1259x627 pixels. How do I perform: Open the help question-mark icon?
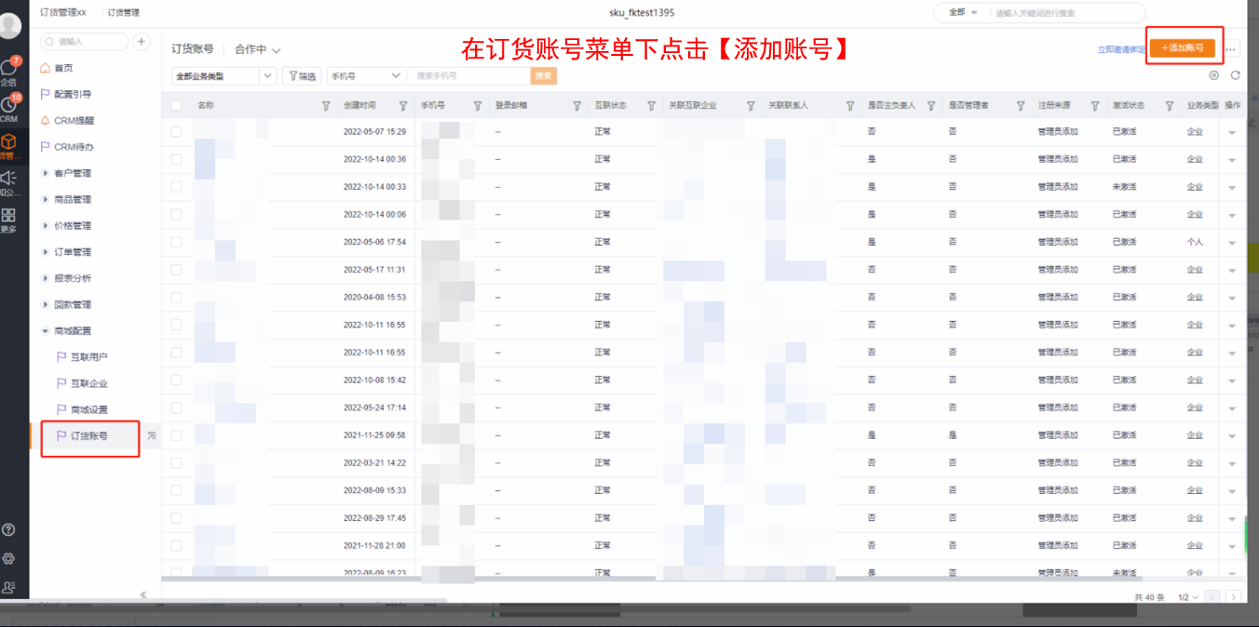[x=8, y=529]
